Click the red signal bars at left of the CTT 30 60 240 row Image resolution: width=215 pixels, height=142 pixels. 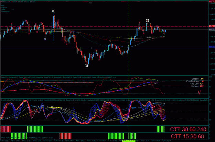click(x=6, y=129)
